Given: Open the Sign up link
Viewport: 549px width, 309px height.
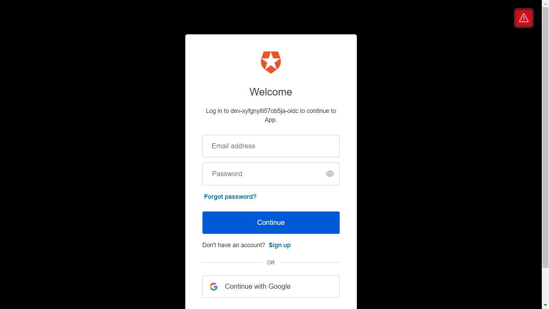Looking at the screenshot, I should pos(280,245).
